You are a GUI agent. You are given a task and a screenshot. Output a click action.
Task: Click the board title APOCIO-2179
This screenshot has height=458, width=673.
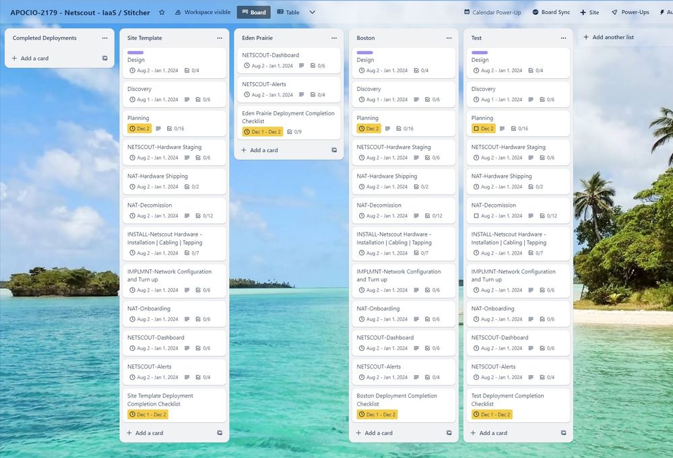coord(80,12)
